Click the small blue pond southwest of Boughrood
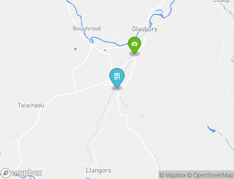234x179 pixels. [75, 49]
